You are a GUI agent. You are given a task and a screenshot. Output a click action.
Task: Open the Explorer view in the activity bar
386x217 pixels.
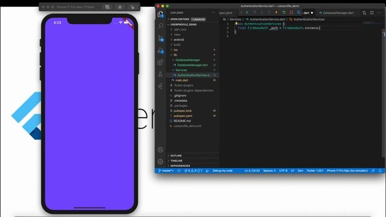tap(160, 14)
